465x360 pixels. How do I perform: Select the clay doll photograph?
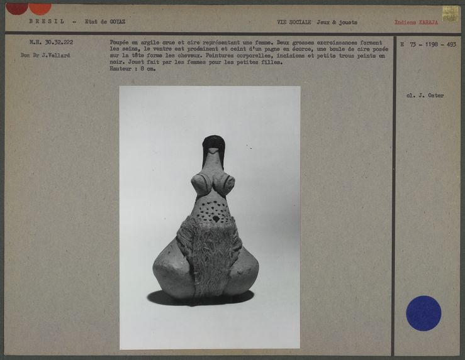pyautogui.click(x=210, y=217)
